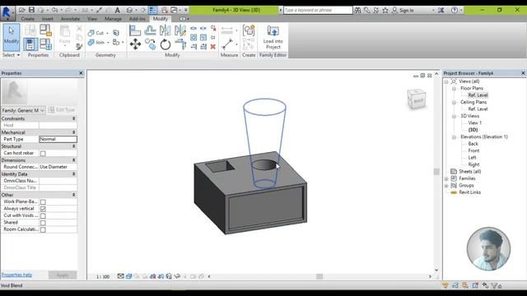Screen dimensions: 527x296
Task: Activate Mirror - Draw Axis tool
Action: [x=180, y=31]
